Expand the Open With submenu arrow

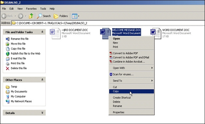pyautogui.click(x=152, y=68)
